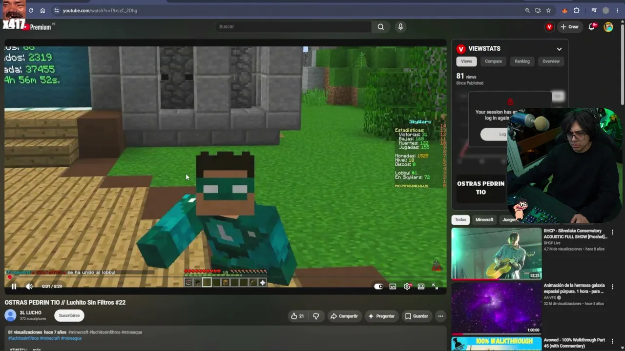Open more actions menu below the video

440,316
